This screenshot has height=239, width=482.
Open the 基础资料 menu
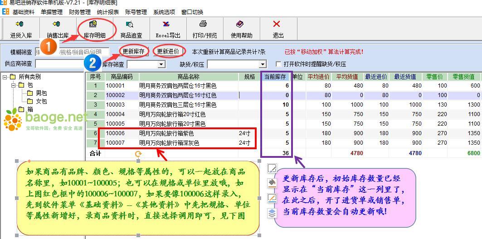[x=23, y=12]
